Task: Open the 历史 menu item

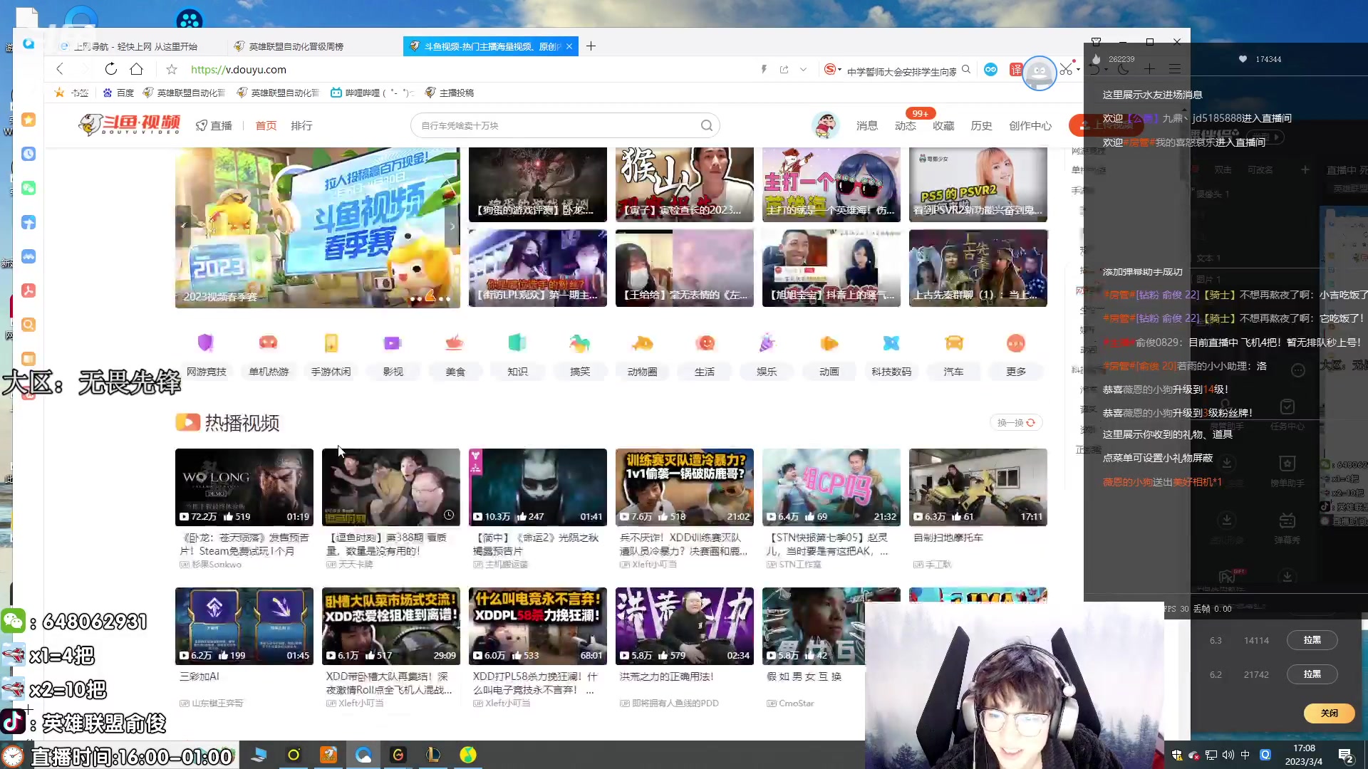Action: coord(981,125)
